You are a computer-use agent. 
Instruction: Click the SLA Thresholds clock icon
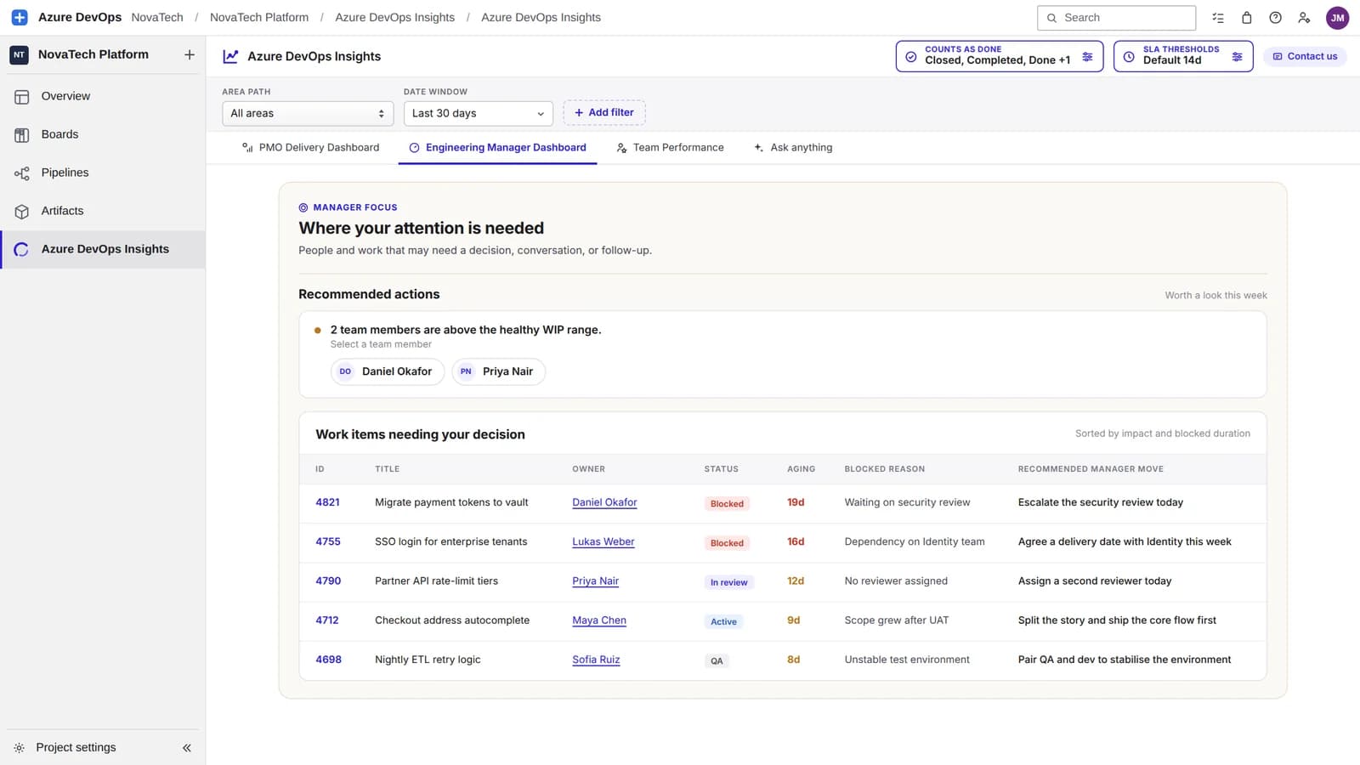point(1129,57)
